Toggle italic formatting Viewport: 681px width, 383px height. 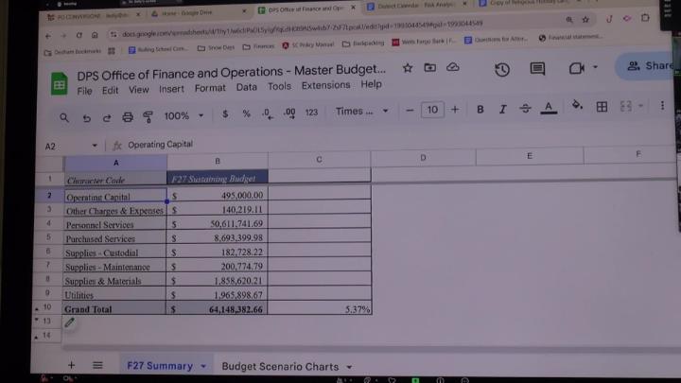(503, 110)
